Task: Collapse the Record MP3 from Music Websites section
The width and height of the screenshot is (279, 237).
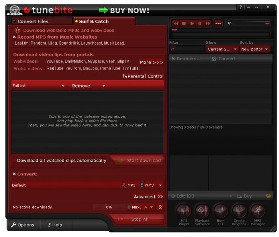Action: tap(14, 37)
